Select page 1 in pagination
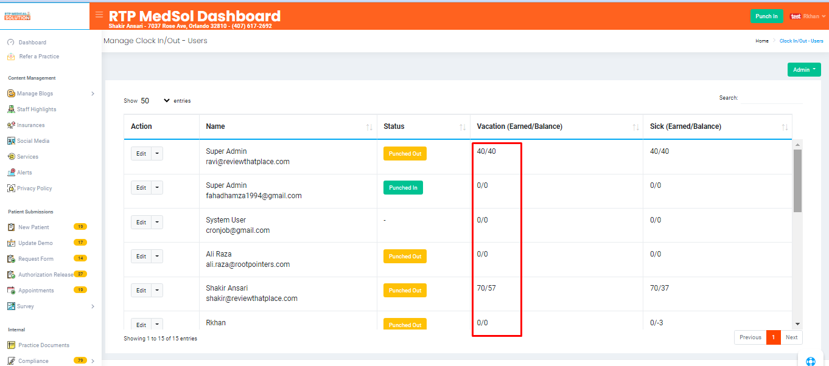Viewport: 829px width, 366px height. [774, 337]
